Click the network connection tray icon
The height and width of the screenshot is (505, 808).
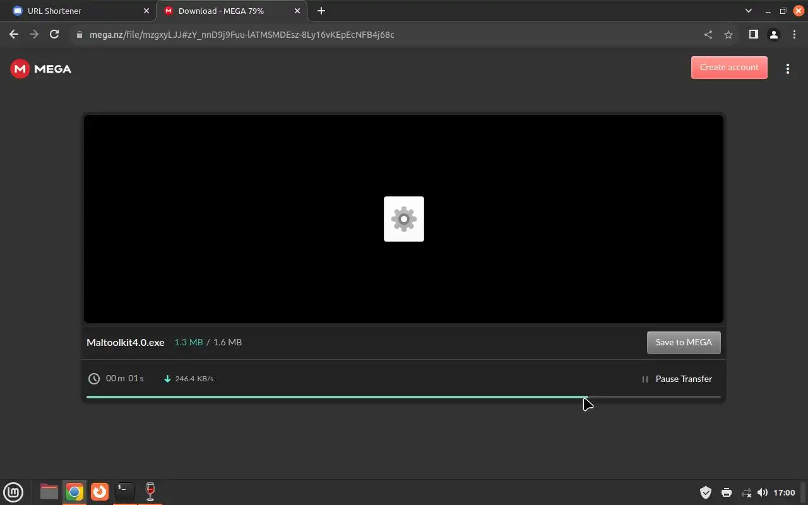(746, 492)
